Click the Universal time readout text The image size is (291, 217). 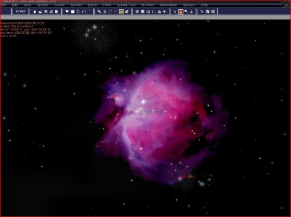click(22, 23)
